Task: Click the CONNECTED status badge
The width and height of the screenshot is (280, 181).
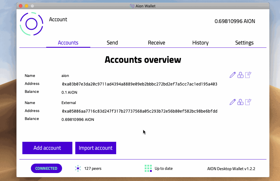Action: 46,168
